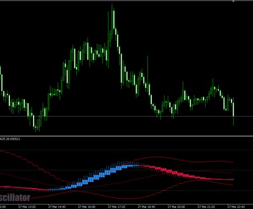The image size is (253, 209).
Task: Select the 27 Mar 16:00 time label
Action: pos(87,207)
